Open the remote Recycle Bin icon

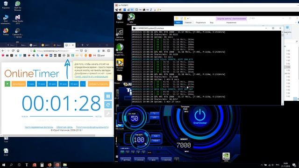pyautogui.click(x=120, y=18)
